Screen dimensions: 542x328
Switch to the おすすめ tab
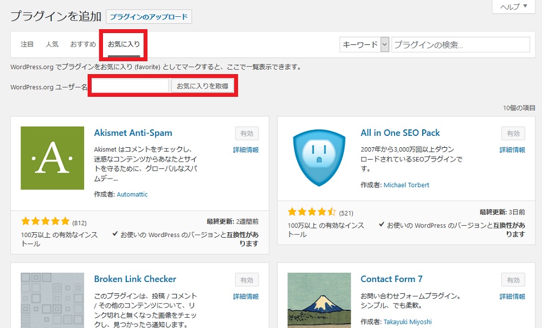point(83,44)
